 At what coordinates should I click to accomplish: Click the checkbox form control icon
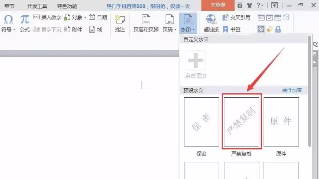coord(269,18)
